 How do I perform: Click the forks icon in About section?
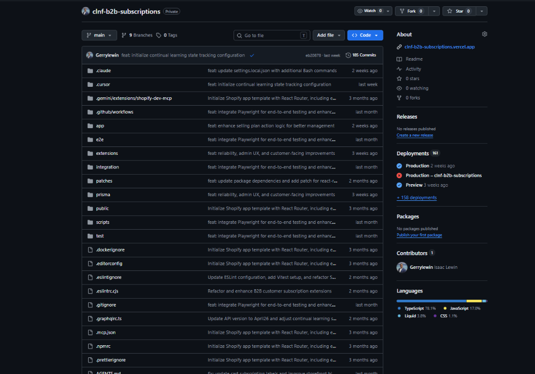[399, 98]
